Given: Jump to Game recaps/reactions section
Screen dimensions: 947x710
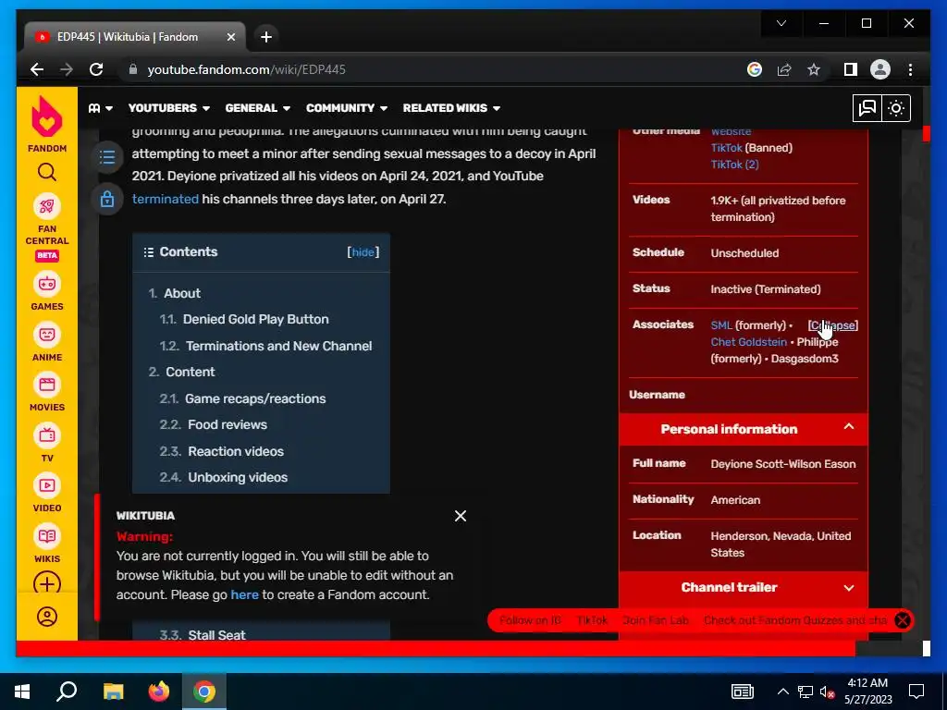Looking at the screenshot, I should [x=255, y=398].
